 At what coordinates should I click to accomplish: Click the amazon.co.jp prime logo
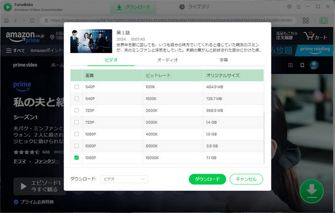(x=25, y=37)
